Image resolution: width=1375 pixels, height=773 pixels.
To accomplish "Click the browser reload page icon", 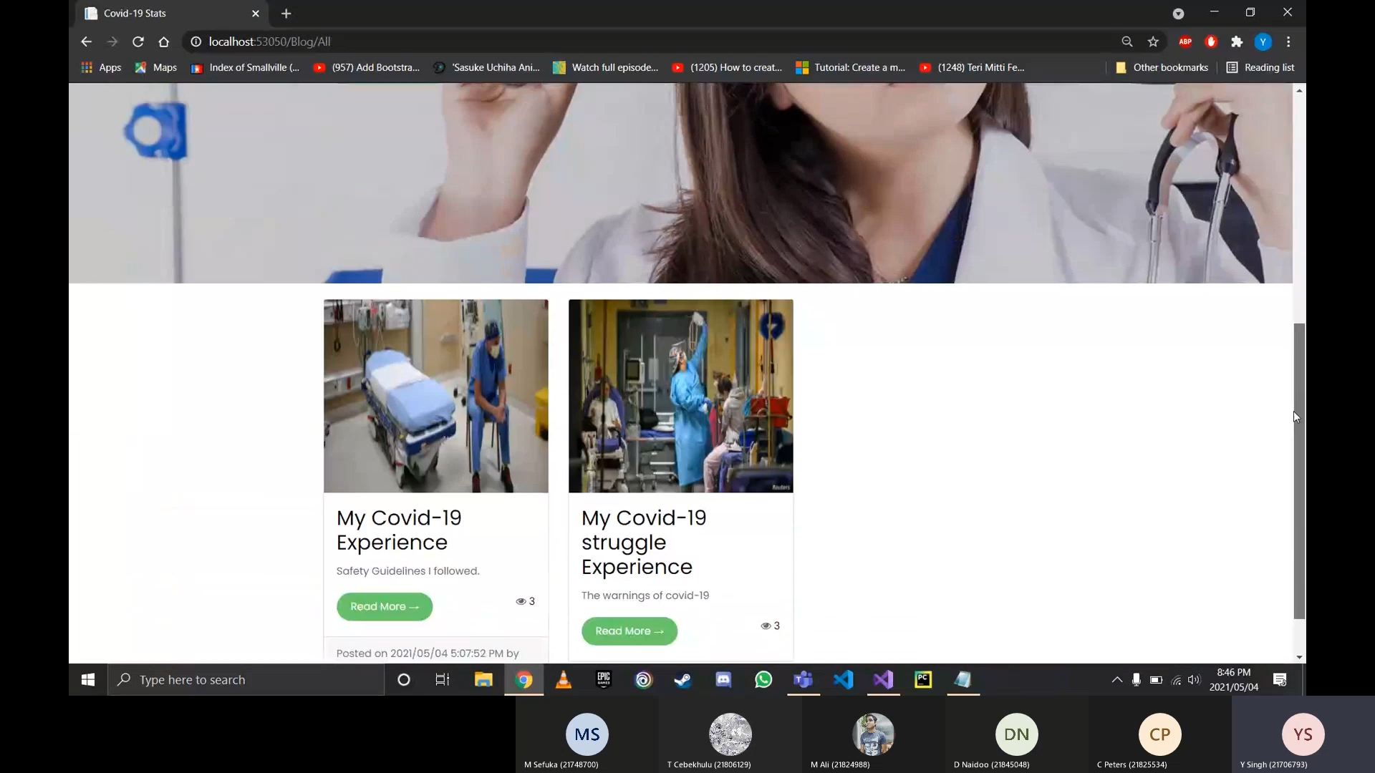I will (138, 42).
